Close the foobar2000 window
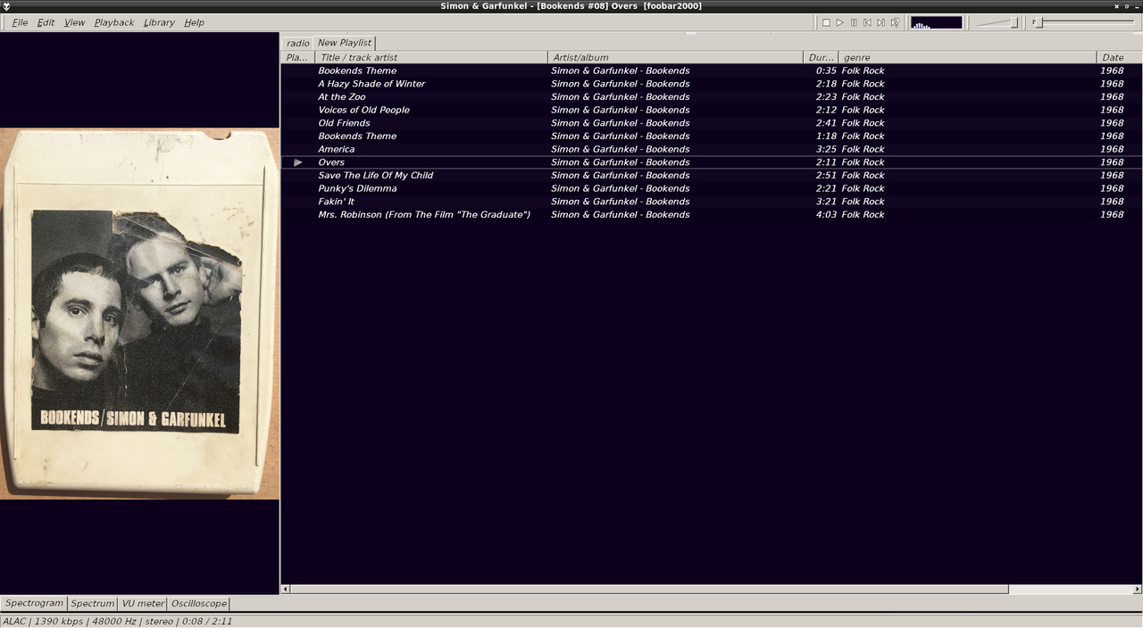The image size is (1143, 628). pyautogui.click(x=1116, y=6)
